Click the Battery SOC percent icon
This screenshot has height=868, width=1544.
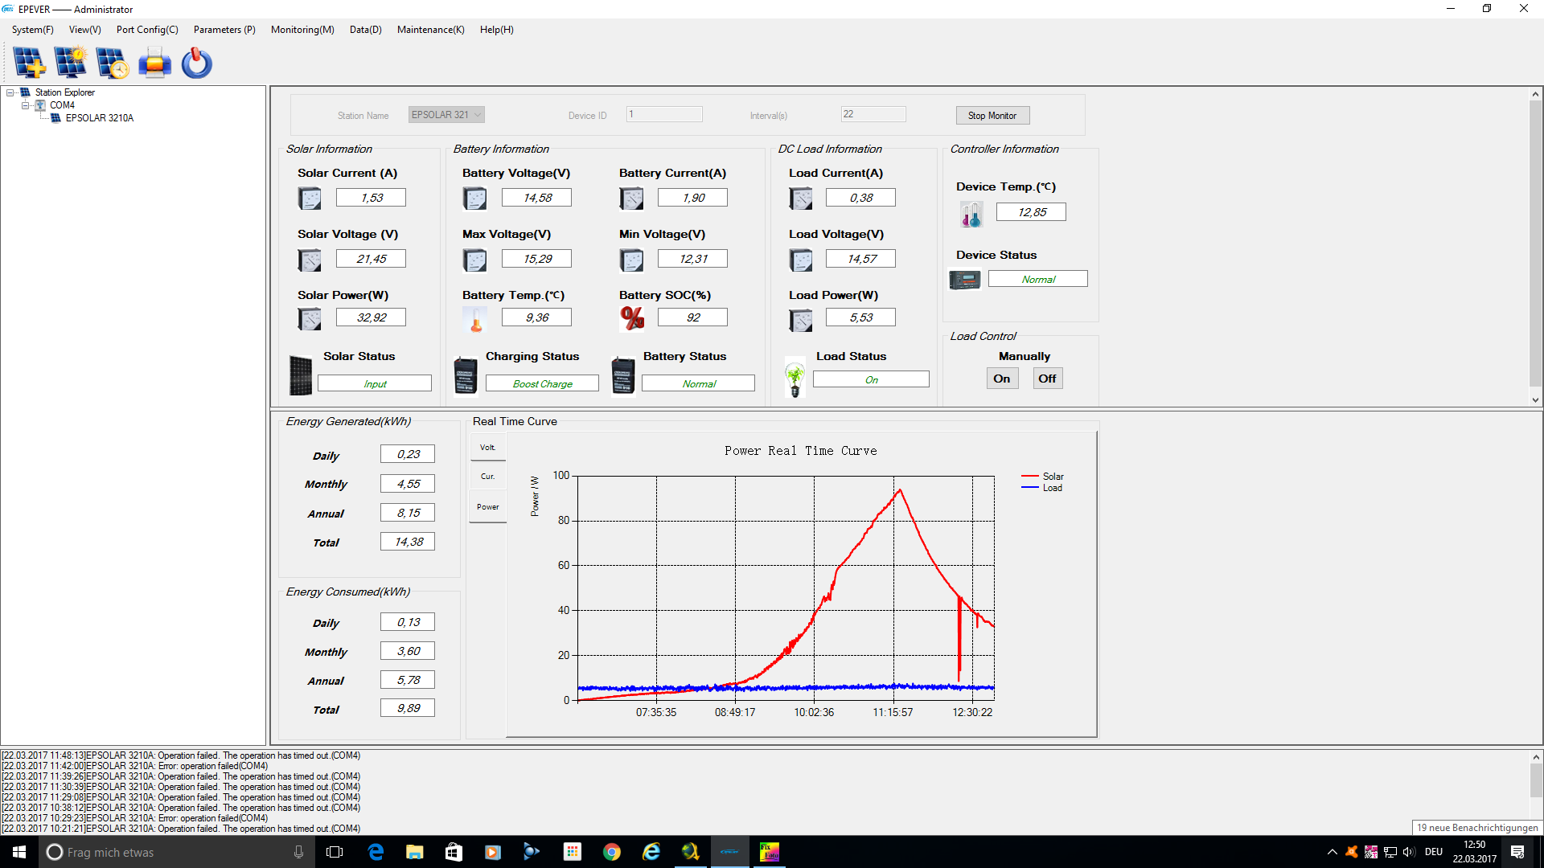pyautogui.click(x=632, y=318)
